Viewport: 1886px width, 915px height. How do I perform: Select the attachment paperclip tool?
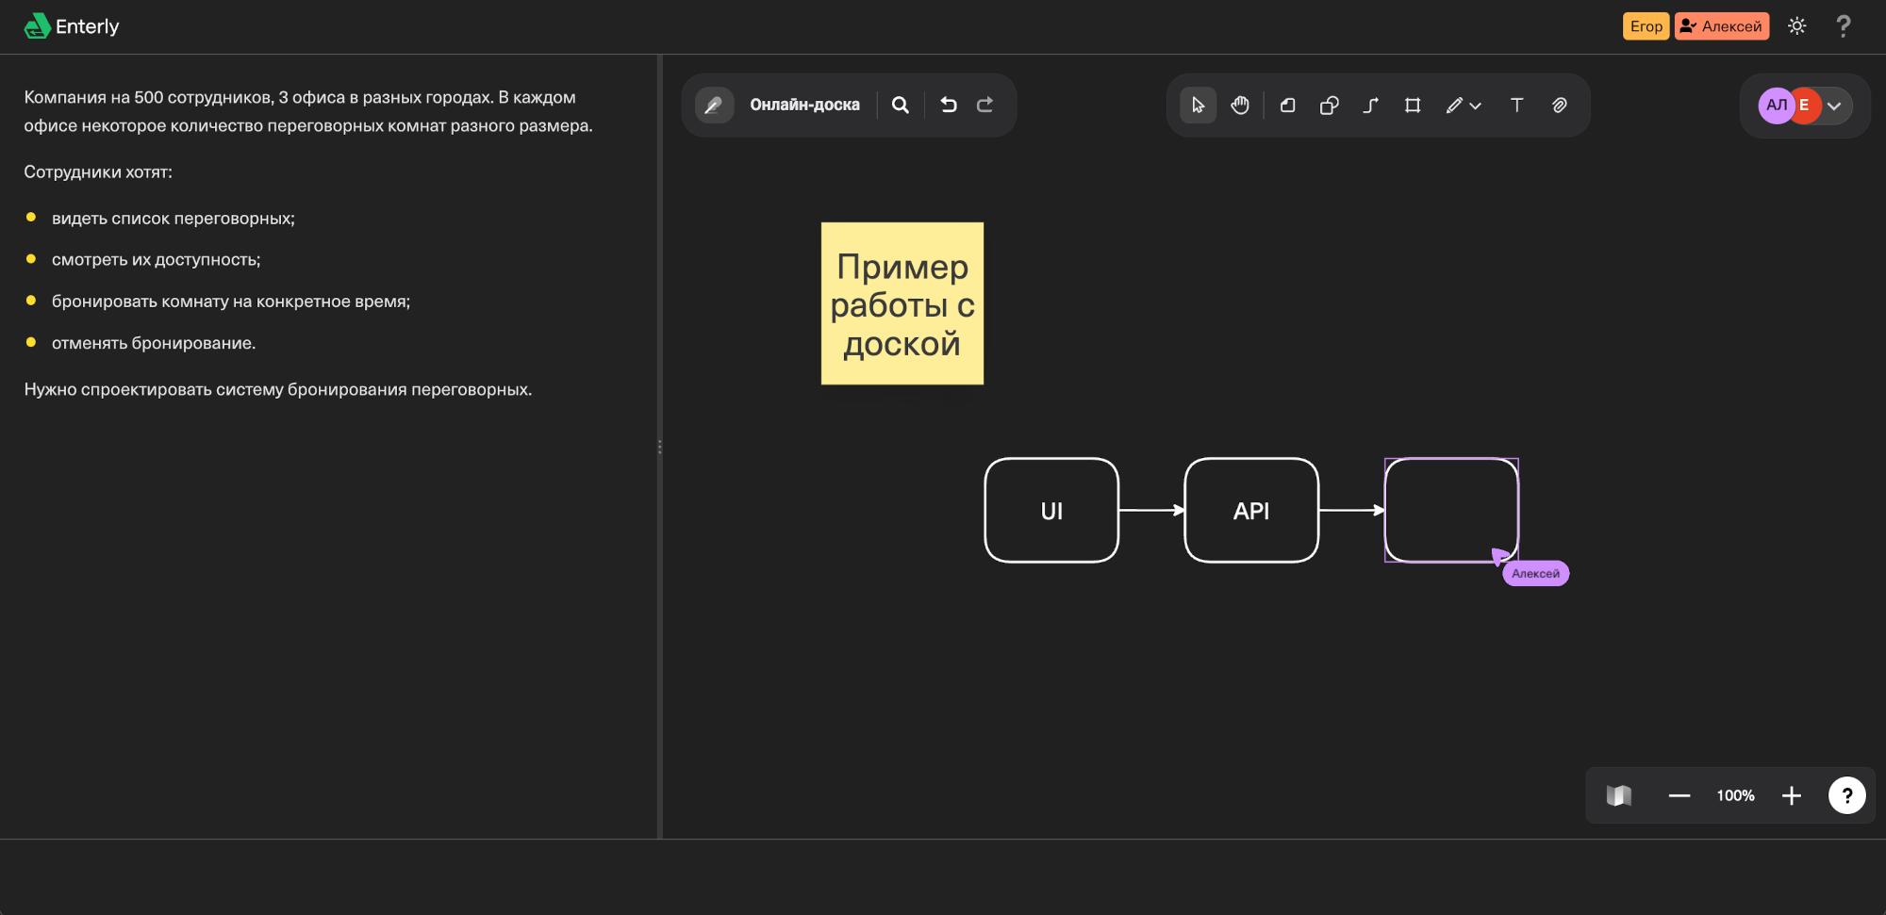tap(1560, 106)
